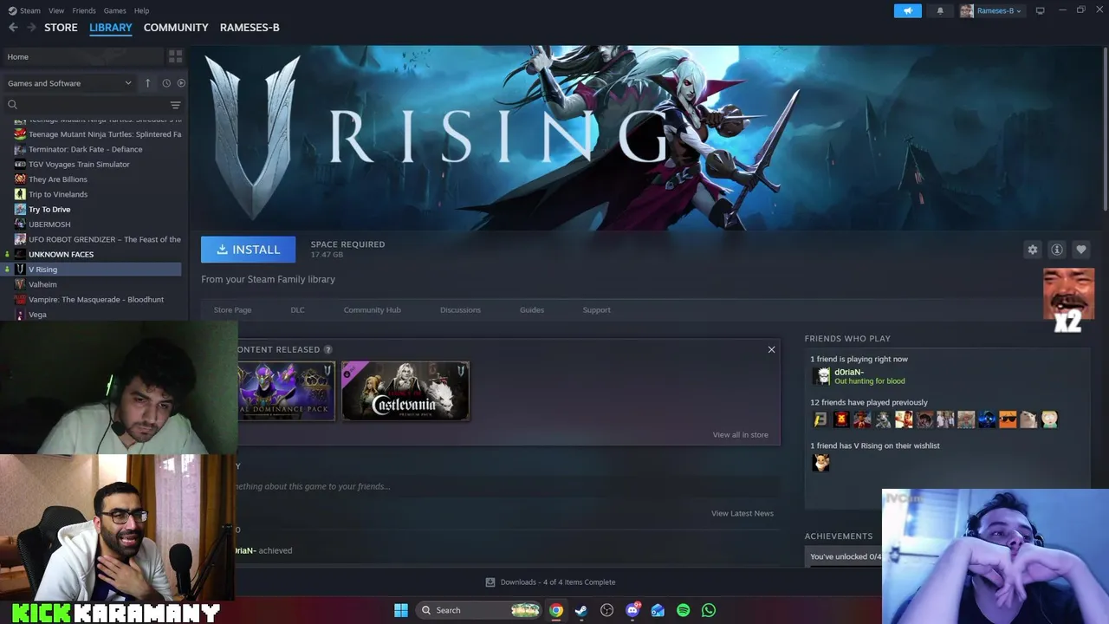Open the Discussions link

pyautogui.click(x=460, y=309)
